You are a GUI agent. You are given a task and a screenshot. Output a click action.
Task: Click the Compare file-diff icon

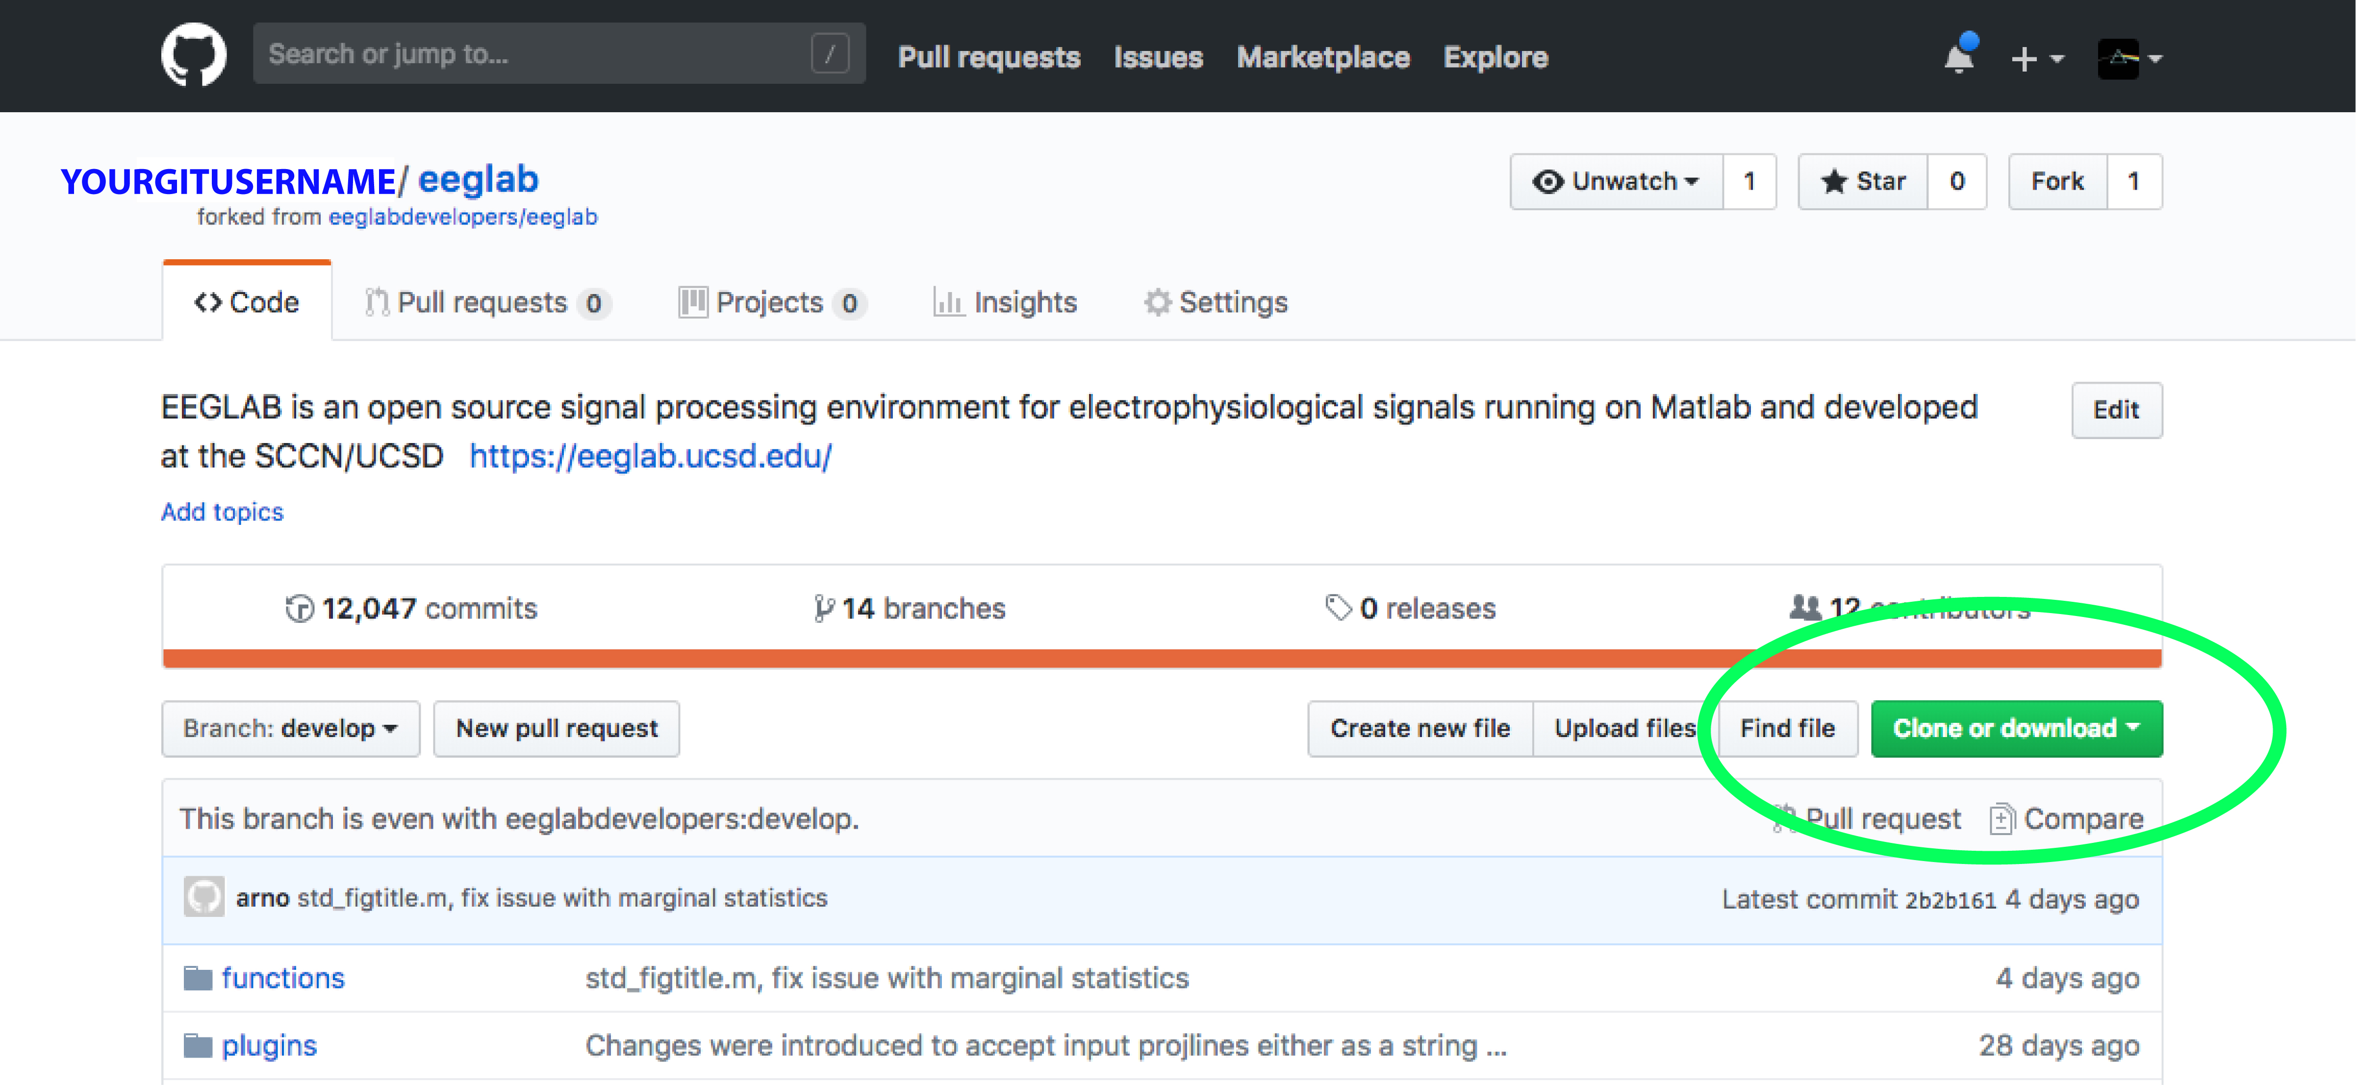(x=2001, y=819)
